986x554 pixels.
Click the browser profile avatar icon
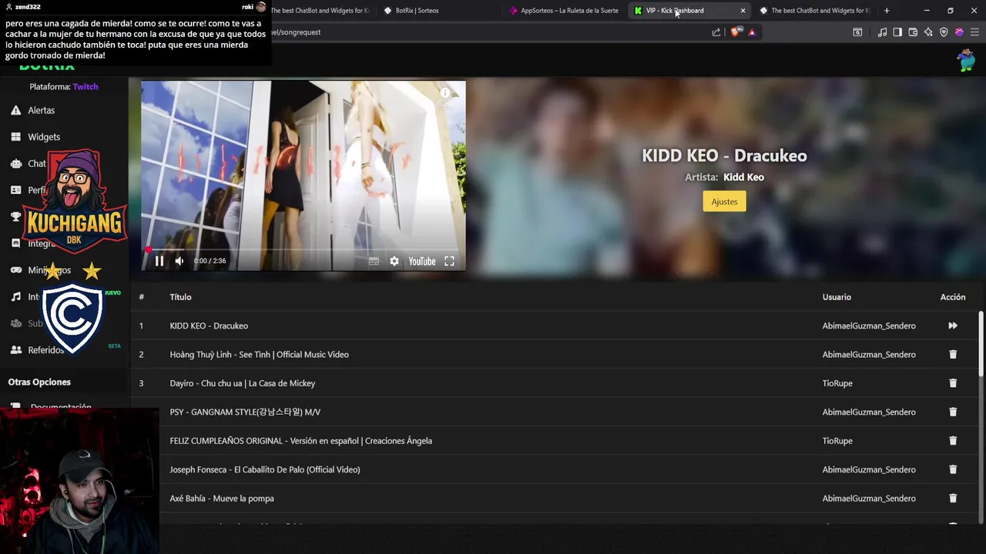(x=959, y=32)
